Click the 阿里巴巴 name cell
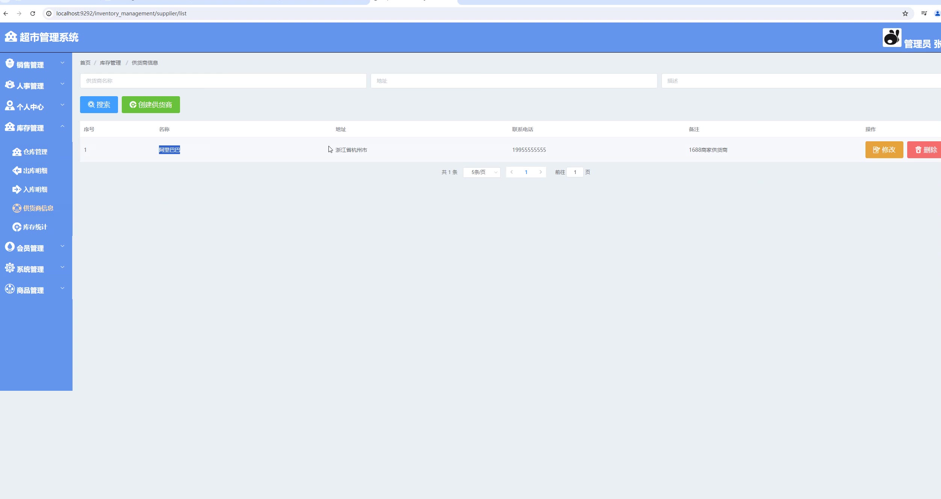 pyautogui.click(x=169, y=150)
